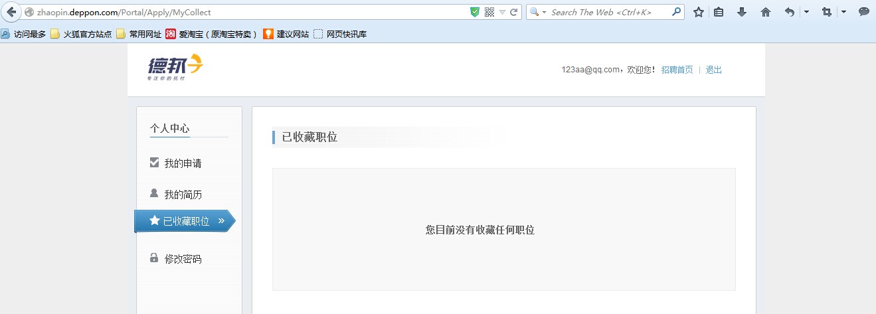Click the 您目前没有收藏任何职位 message
876x314 pixels.
[x=480, y=230]
